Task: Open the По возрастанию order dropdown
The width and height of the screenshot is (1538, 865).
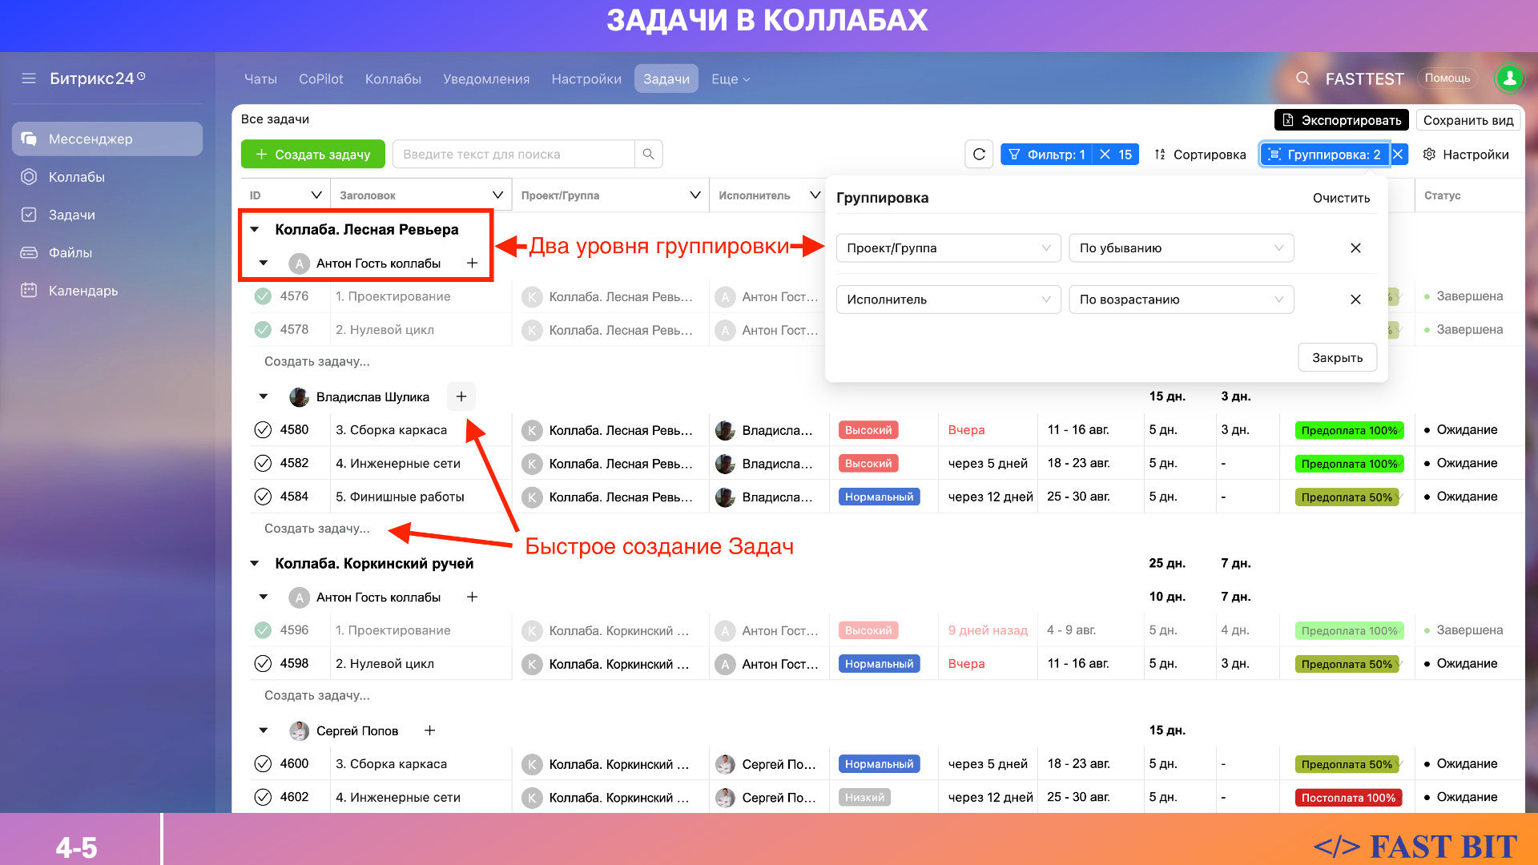Action: [1181, 300]
